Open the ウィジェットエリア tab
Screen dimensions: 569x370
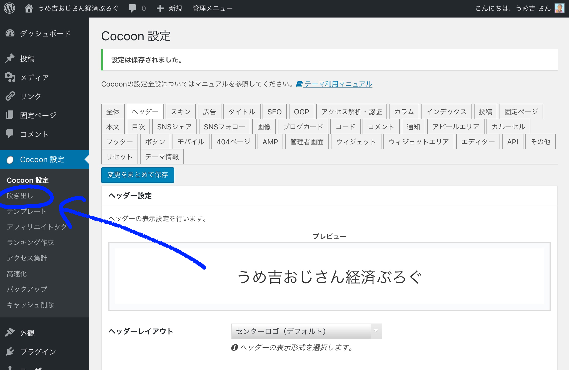pos(418,142)
